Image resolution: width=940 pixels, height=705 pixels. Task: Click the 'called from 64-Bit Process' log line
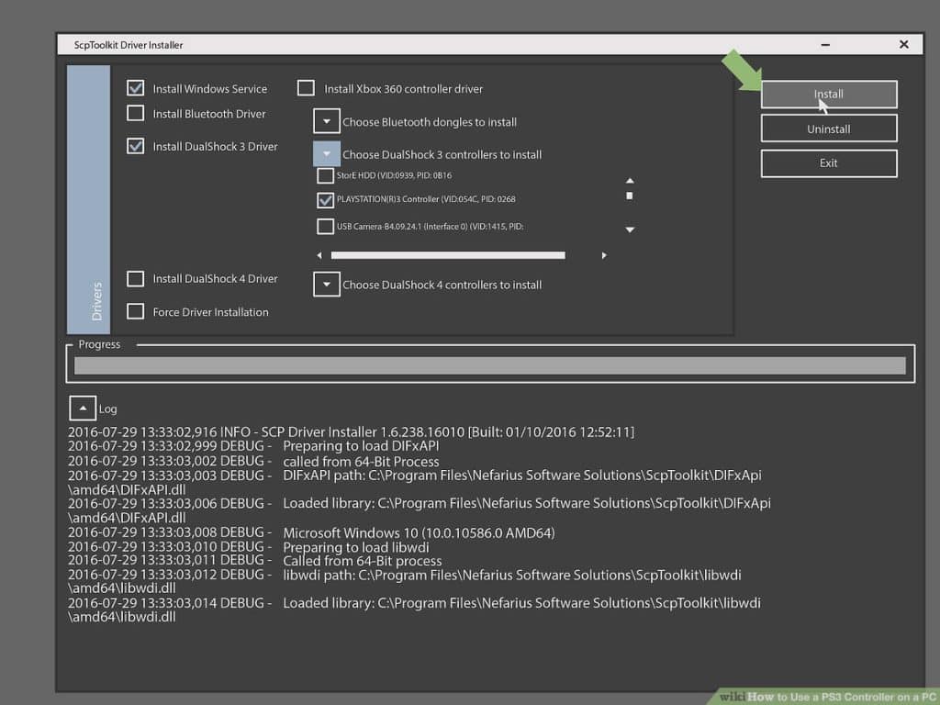(253, 461)
